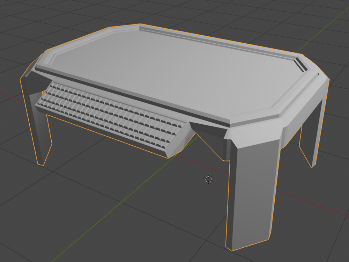Select the highlighted table object

pyautogui.click(x=174, y=70)
